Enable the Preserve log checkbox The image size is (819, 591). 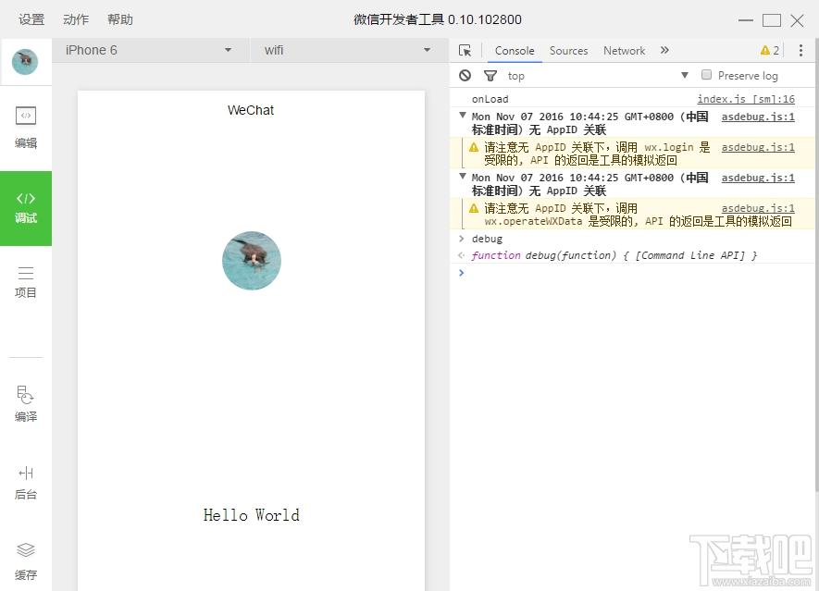(x=706, y=75)
